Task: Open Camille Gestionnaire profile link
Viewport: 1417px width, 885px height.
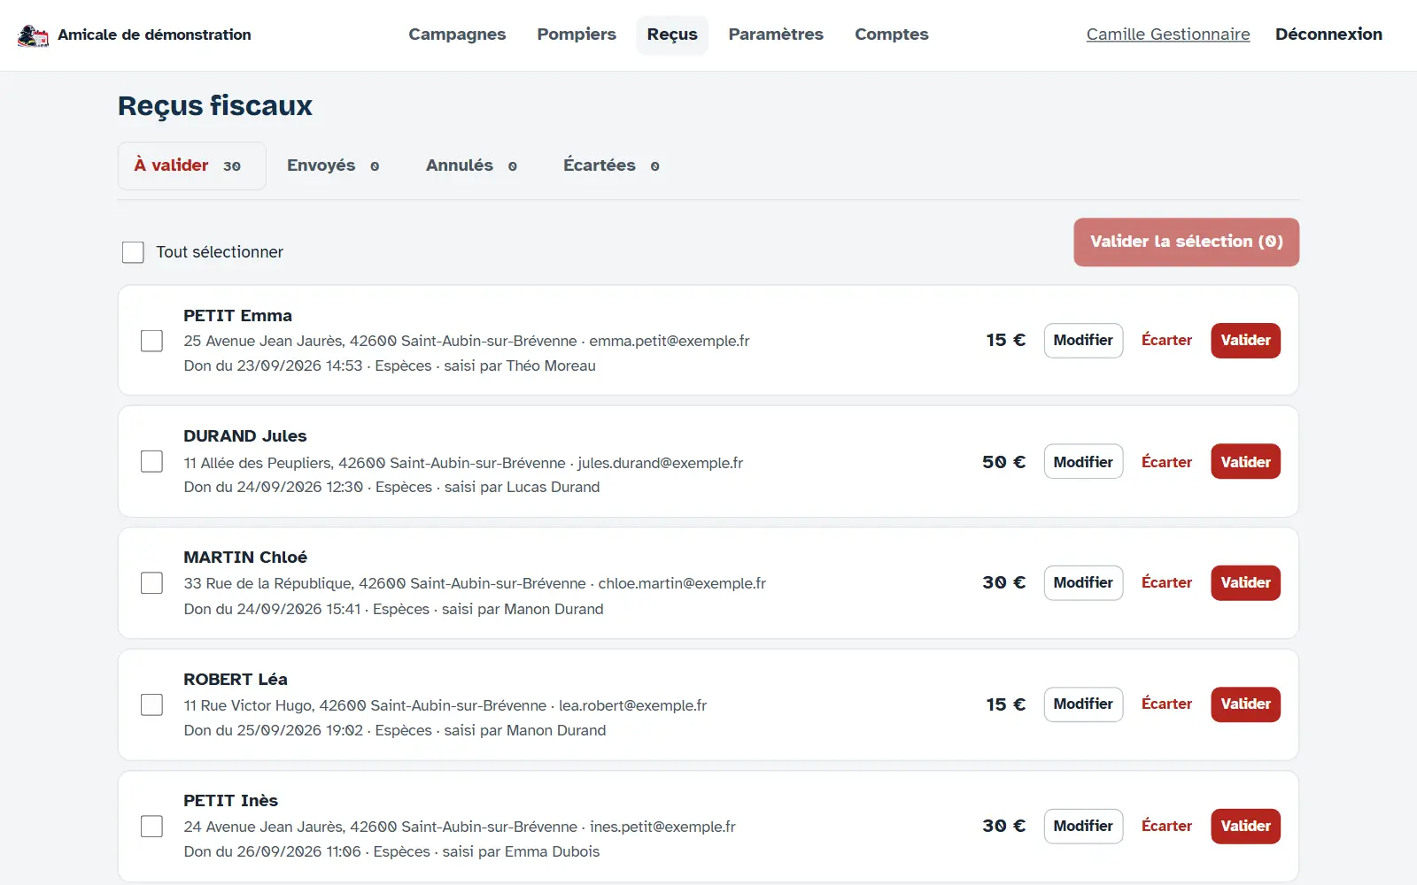Action: pos(1168,35)
